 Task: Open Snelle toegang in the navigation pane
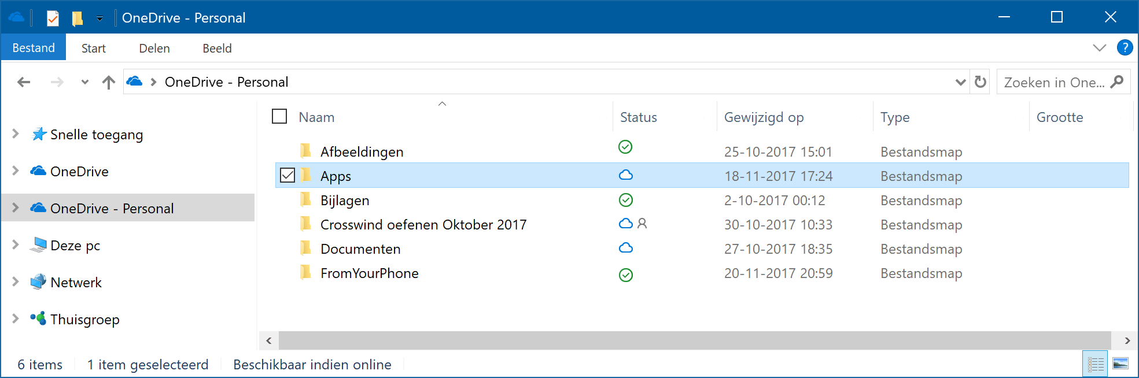(x=97, y=135)
